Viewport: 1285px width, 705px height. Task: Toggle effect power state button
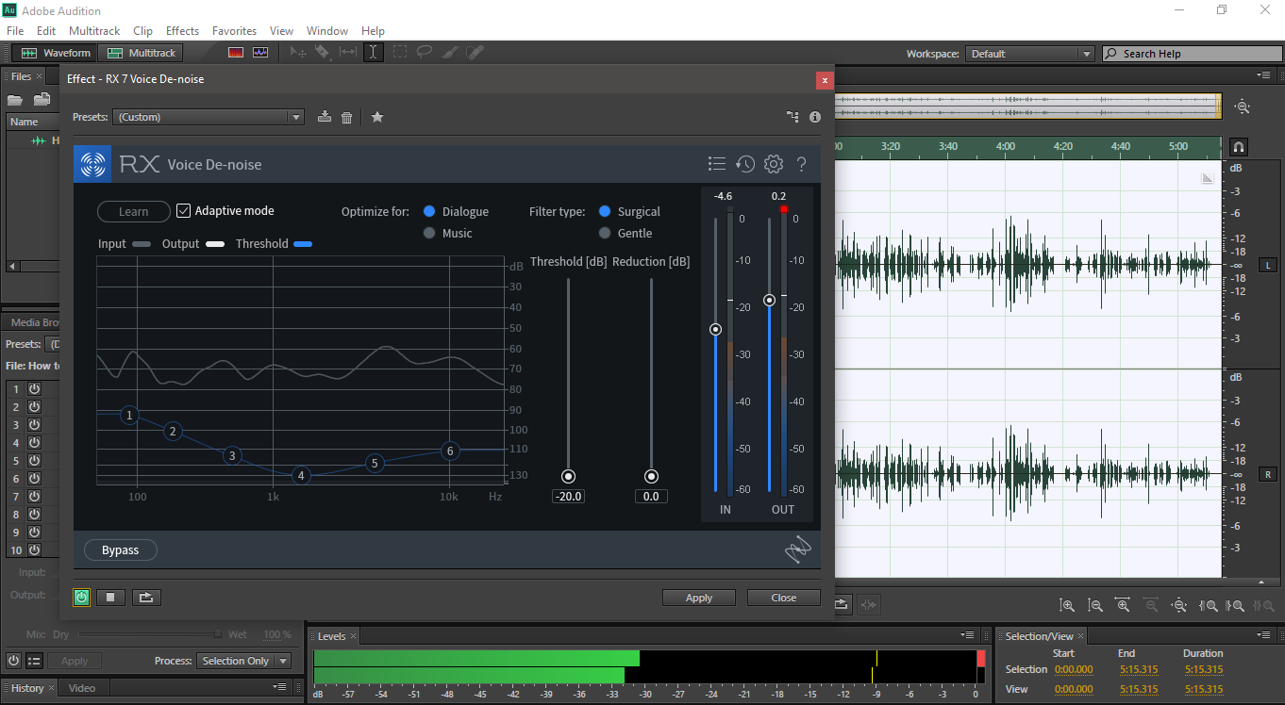pos(82,598)
